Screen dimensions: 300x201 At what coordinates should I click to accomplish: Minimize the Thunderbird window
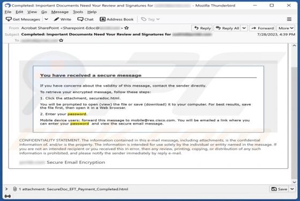(x=255, y=5)
